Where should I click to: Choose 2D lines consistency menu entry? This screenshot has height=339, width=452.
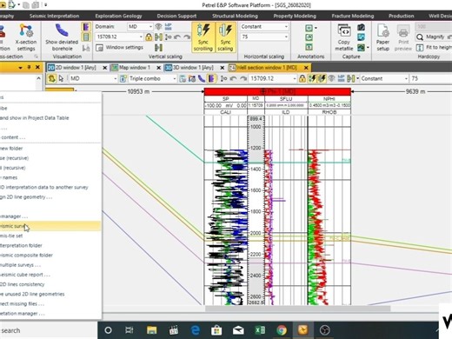[50, 284]
